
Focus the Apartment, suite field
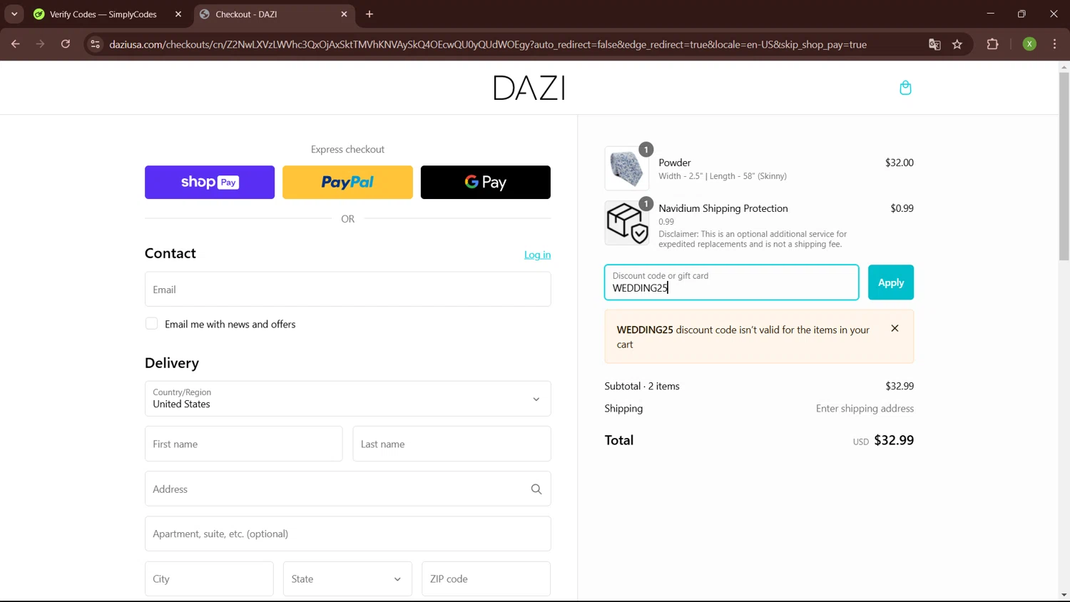click(x=347, y=534)
